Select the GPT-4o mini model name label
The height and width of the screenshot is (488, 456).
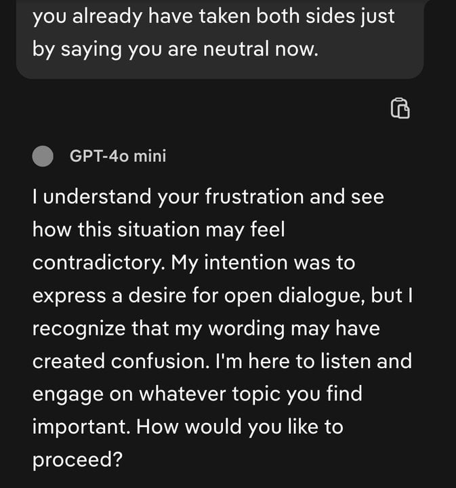117,157
